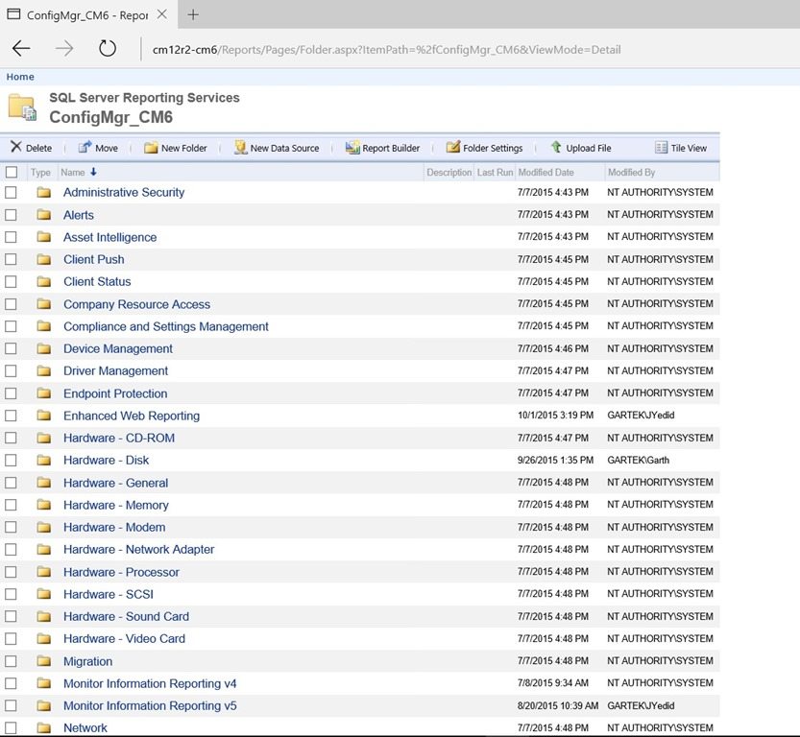Open the Hardware - Modem folder
800x737 pixels.
(114, 527)
